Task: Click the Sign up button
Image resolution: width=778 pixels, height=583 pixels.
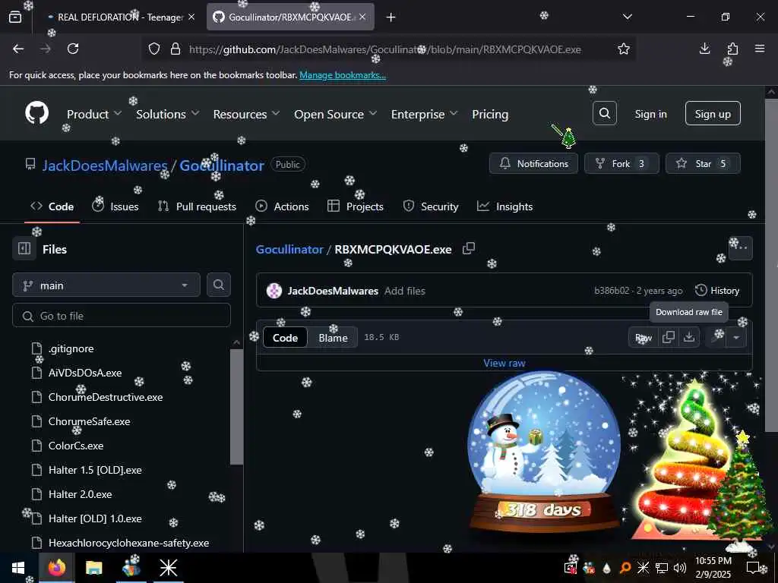Action: 713,114
